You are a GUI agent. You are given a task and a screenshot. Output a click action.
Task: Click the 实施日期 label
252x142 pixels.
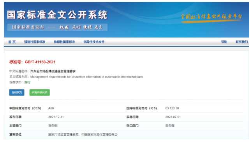132,117
